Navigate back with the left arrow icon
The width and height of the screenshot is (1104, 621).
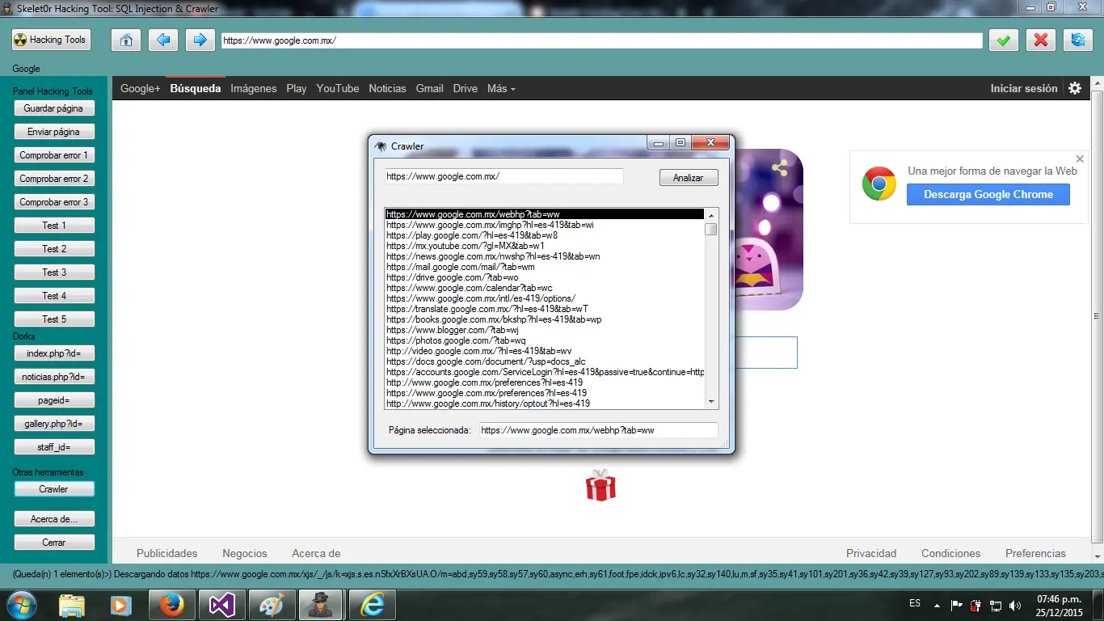(x=163, y=40)
